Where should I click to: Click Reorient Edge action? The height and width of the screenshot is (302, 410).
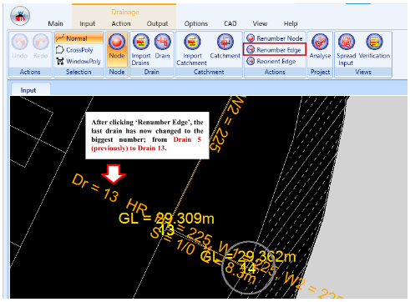click(271, 61)
